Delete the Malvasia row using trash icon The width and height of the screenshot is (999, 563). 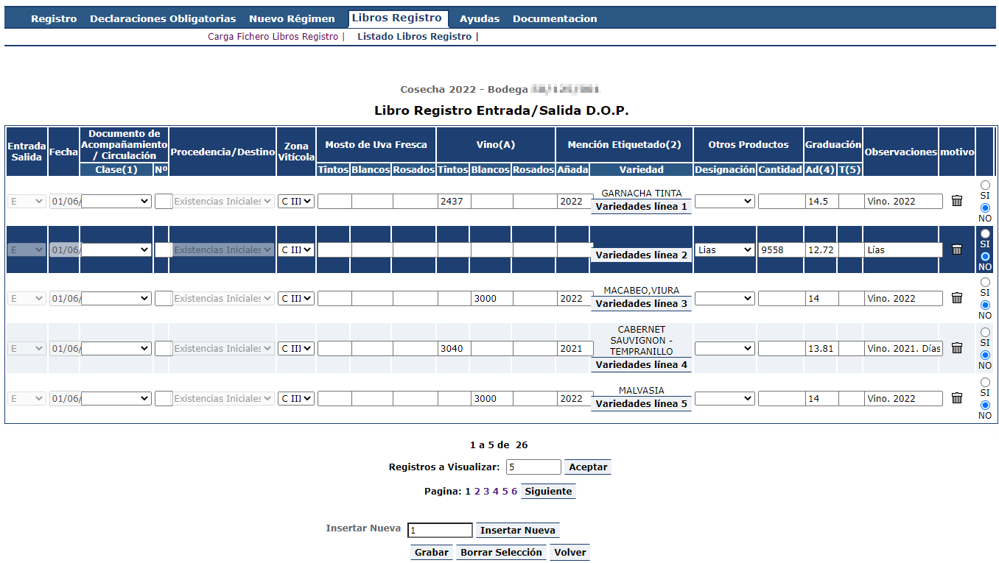click(957, 398)
